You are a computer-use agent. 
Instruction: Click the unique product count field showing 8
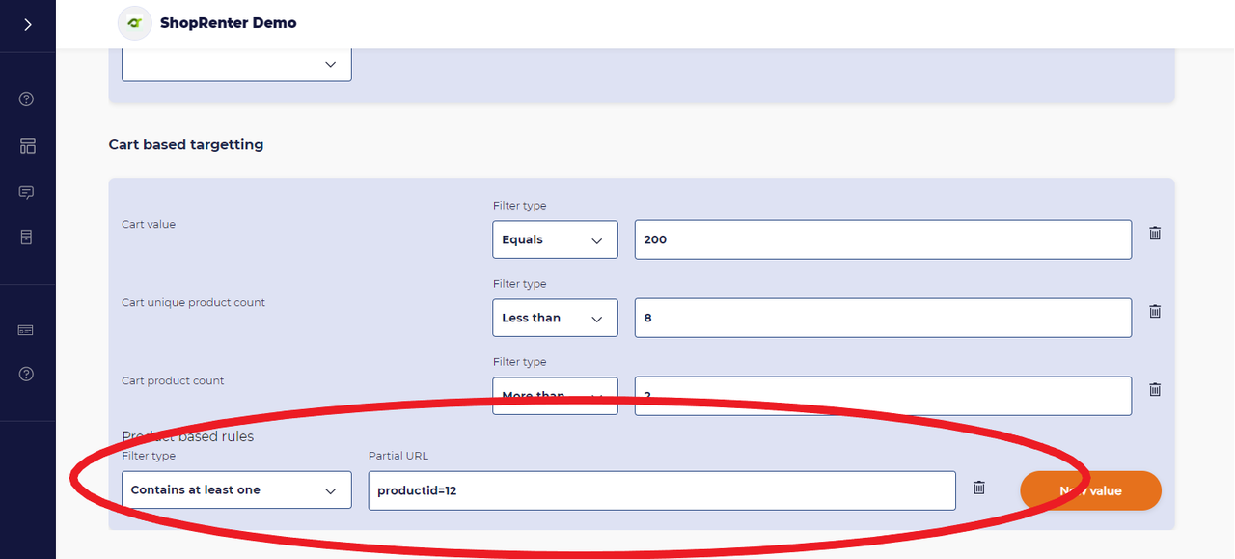pyautogui.click(x=883, y=318)
